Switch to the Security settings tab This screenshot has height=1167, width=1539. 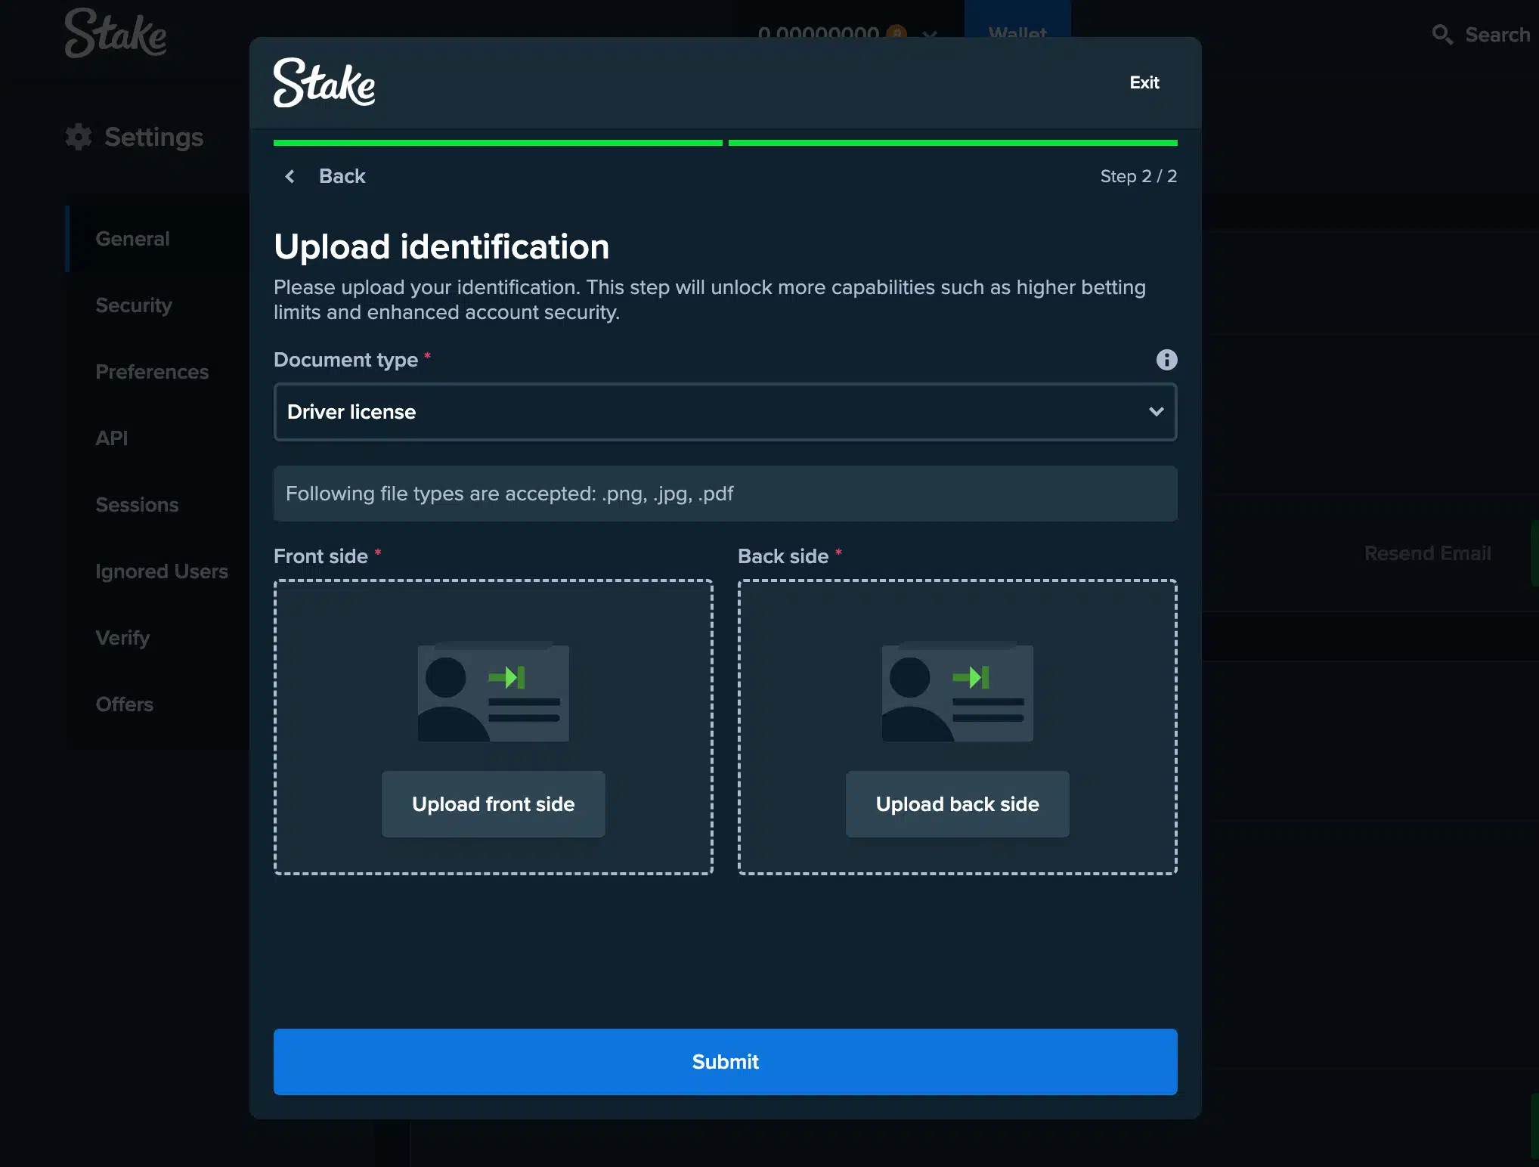coord(134,305)
